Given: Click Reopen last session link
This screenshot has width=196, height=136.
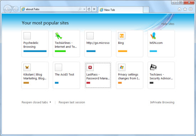Looking at the screenshot, I should pyautogui.click(x=72, y=102).
